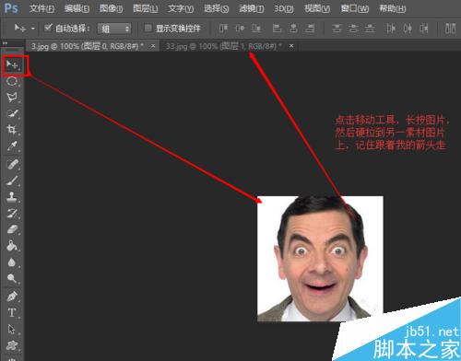Click Align Right Edges icon

311,29
